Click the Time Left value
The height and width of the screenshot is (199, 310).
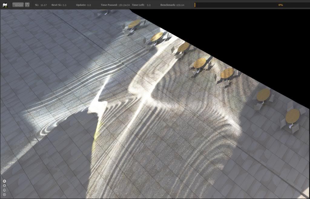pos(149,5)
